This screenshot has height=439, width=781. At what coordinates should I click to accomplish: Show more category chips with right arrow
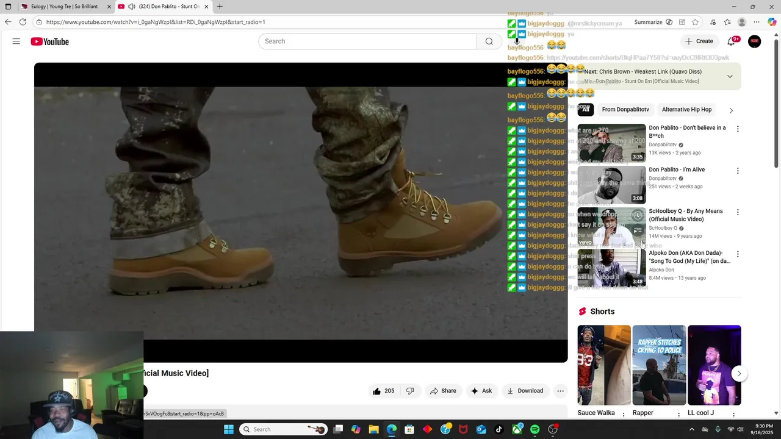731,110
